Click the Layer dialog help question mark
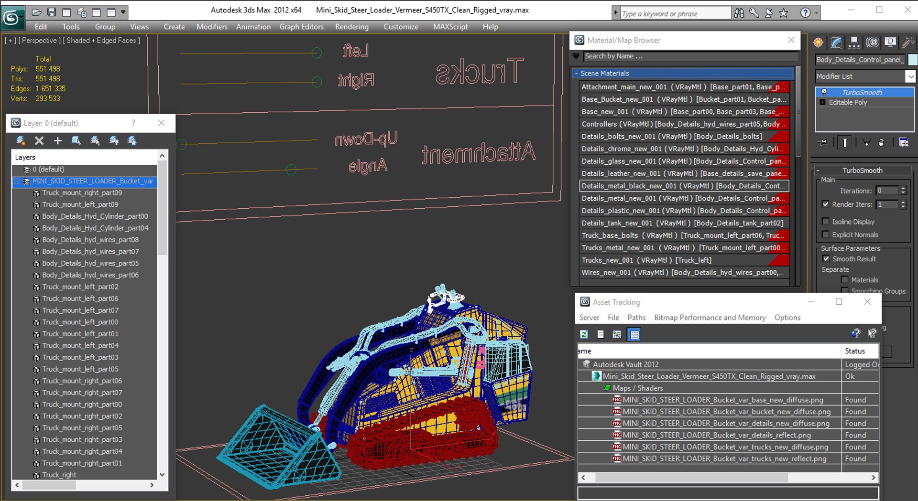This screenshot has height=501, width=918. click(x=133, y=123)
